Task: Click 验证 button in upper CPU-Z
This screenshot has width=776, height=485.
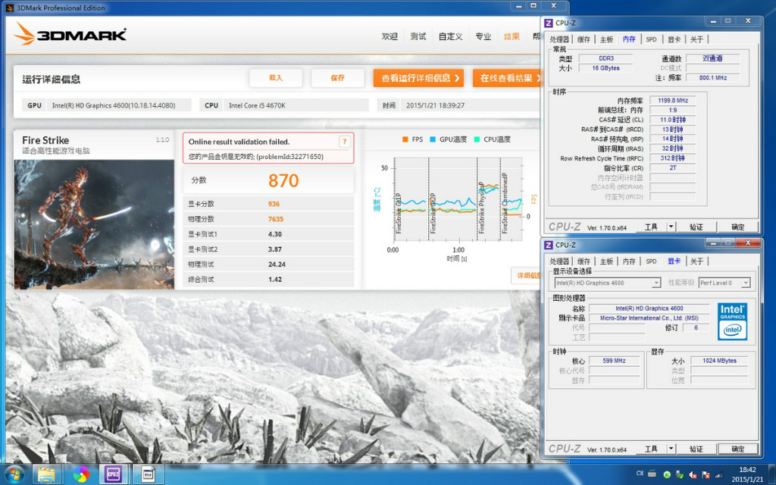Action: (x=696, y=227)
